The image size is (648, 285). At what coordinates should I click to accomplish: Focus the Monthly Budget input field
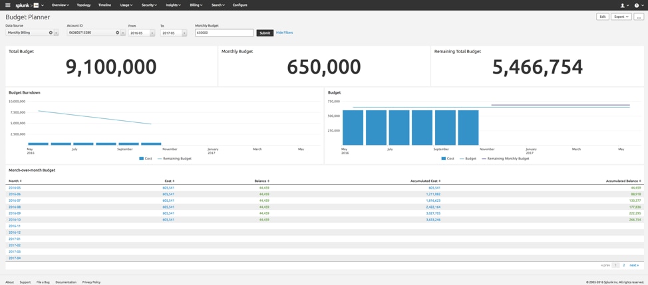224,33
